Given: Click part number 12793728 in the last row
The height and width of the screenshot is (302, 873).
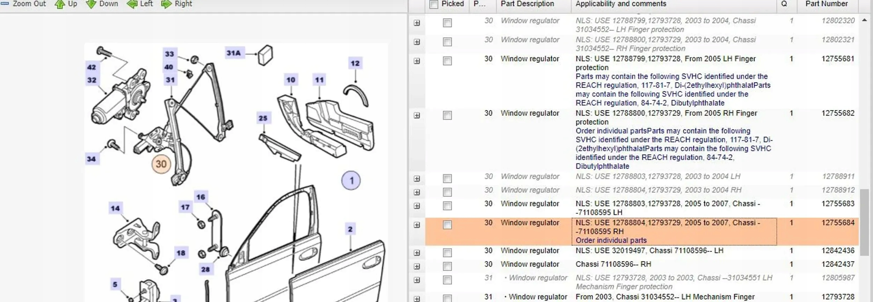Looking at the screenshot, I should [838, 297].
